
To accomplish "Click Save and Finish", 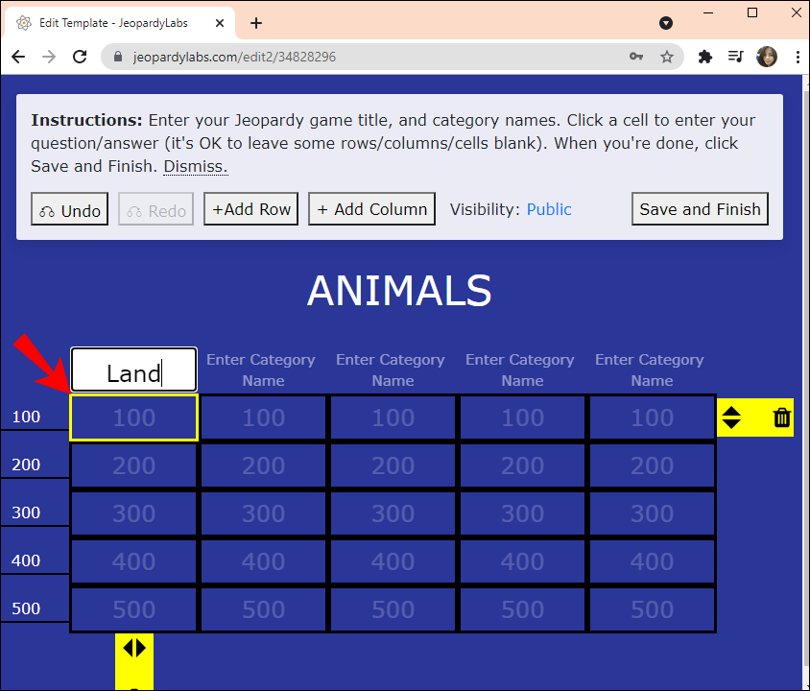I will point(700,209).
